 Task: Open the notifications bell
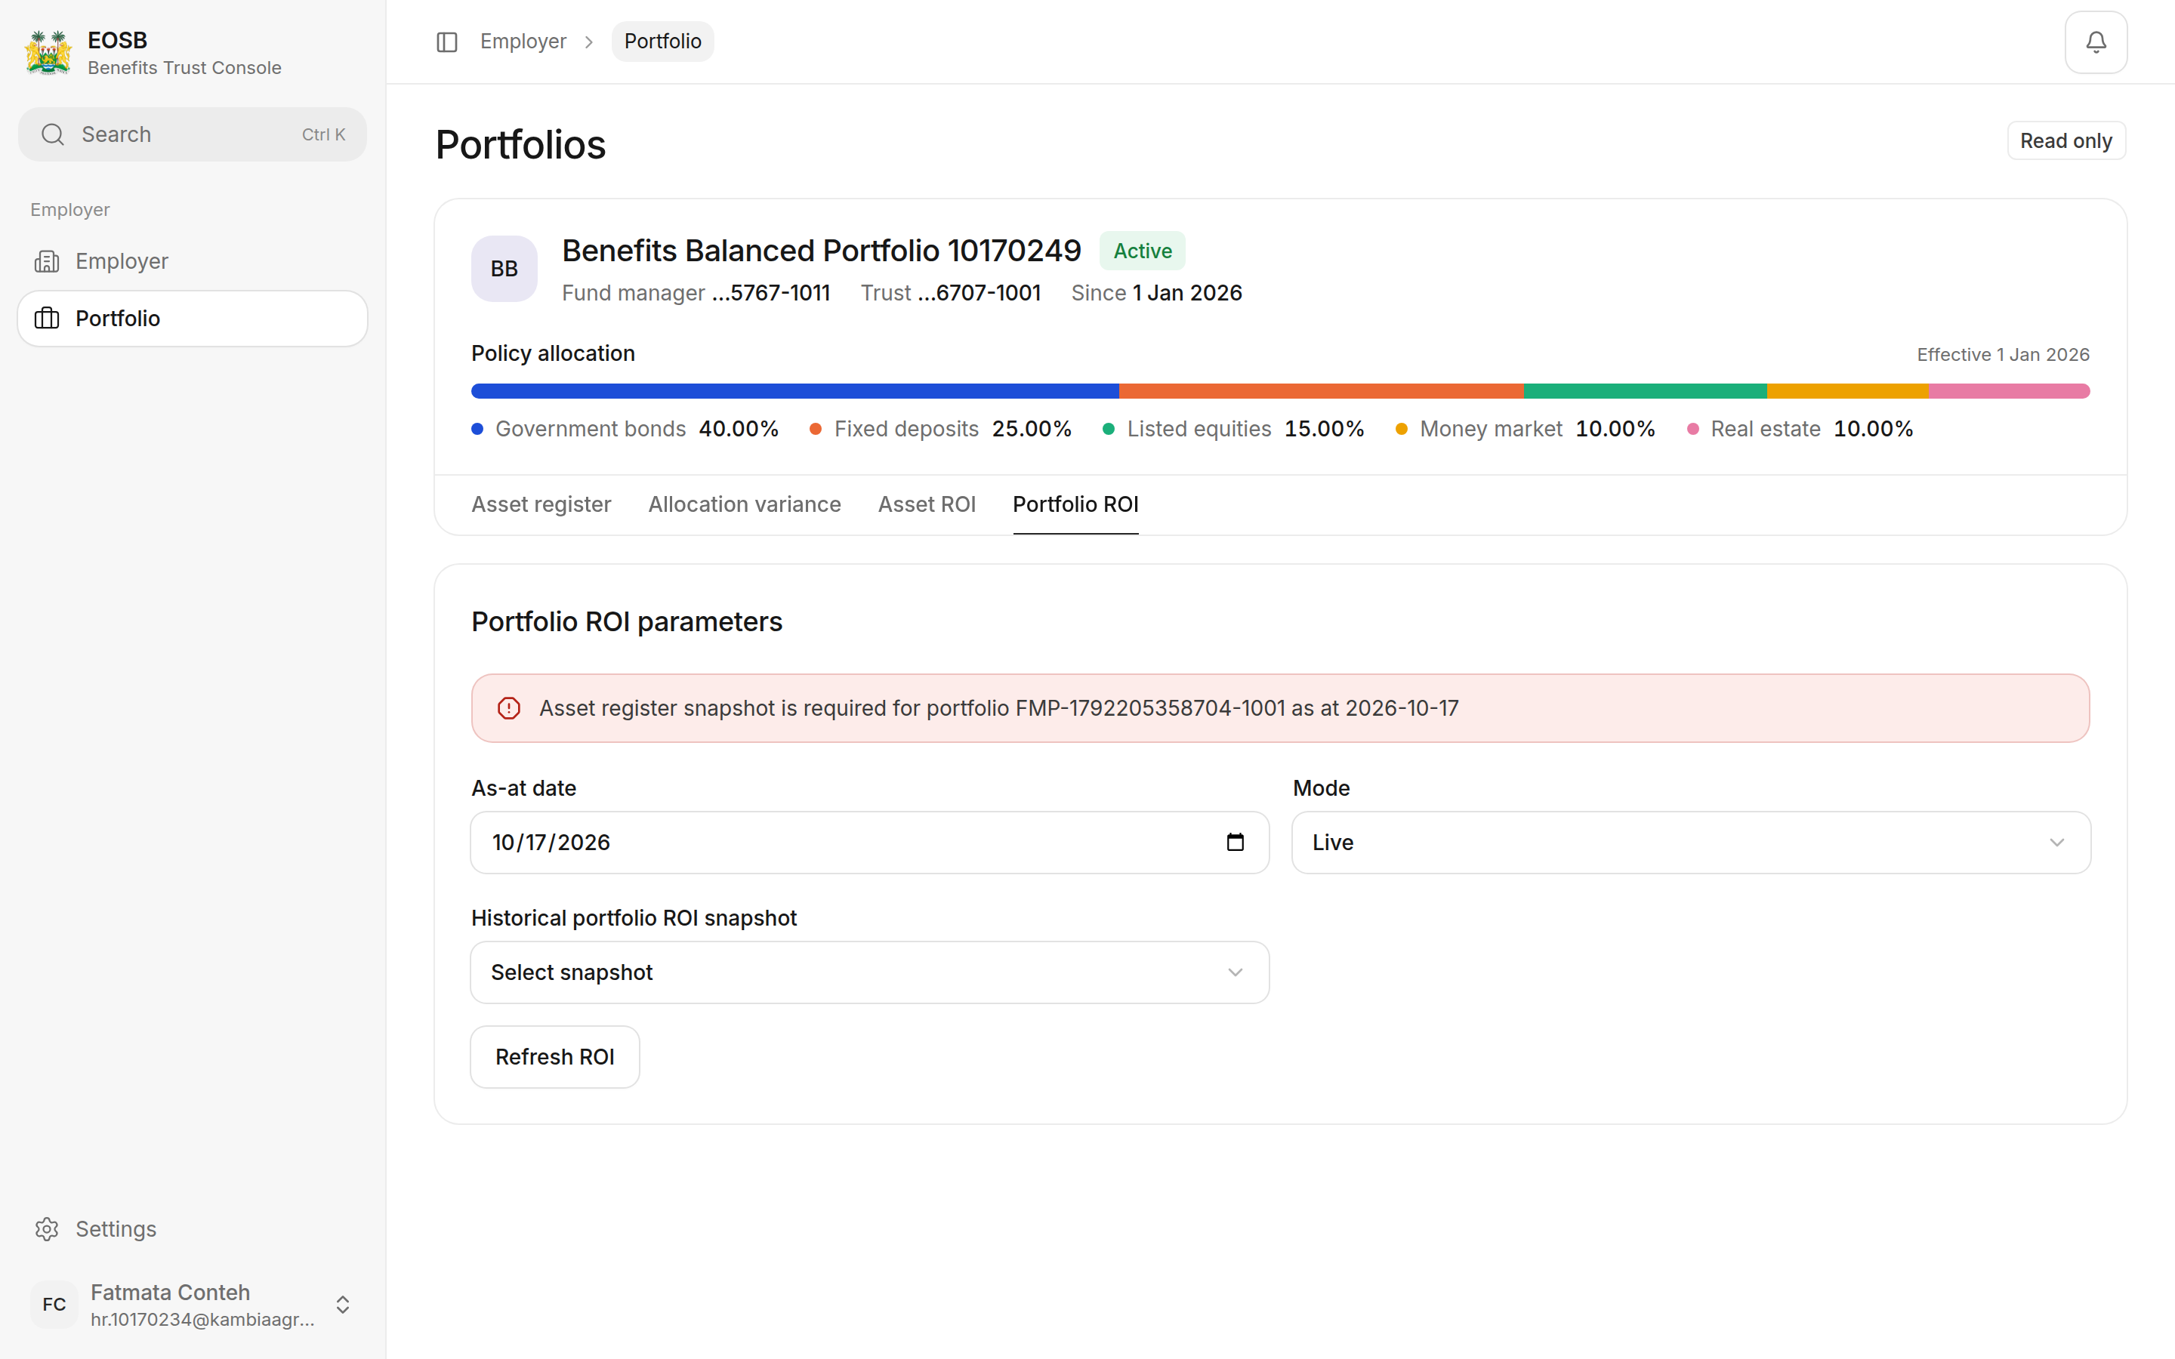[2095, 42]
